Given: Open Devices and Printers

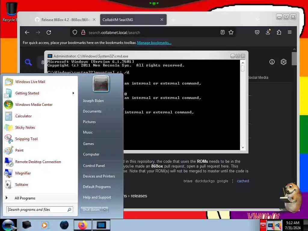Looking at the screenshot, I should [x=99, y=176].
